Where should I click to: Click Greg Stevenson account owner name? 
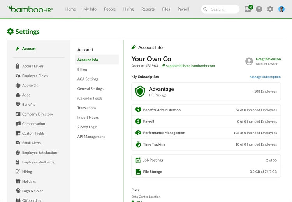(268, 59)
